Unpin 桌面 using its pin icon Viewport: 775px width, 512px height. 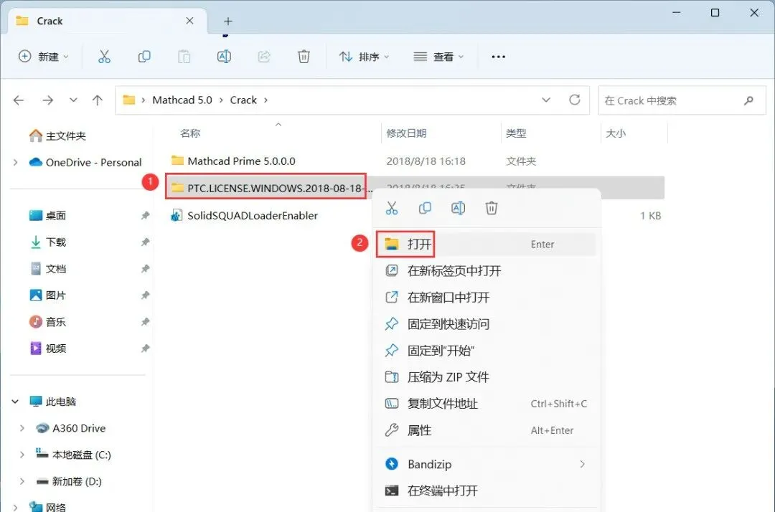pos(145,216)
